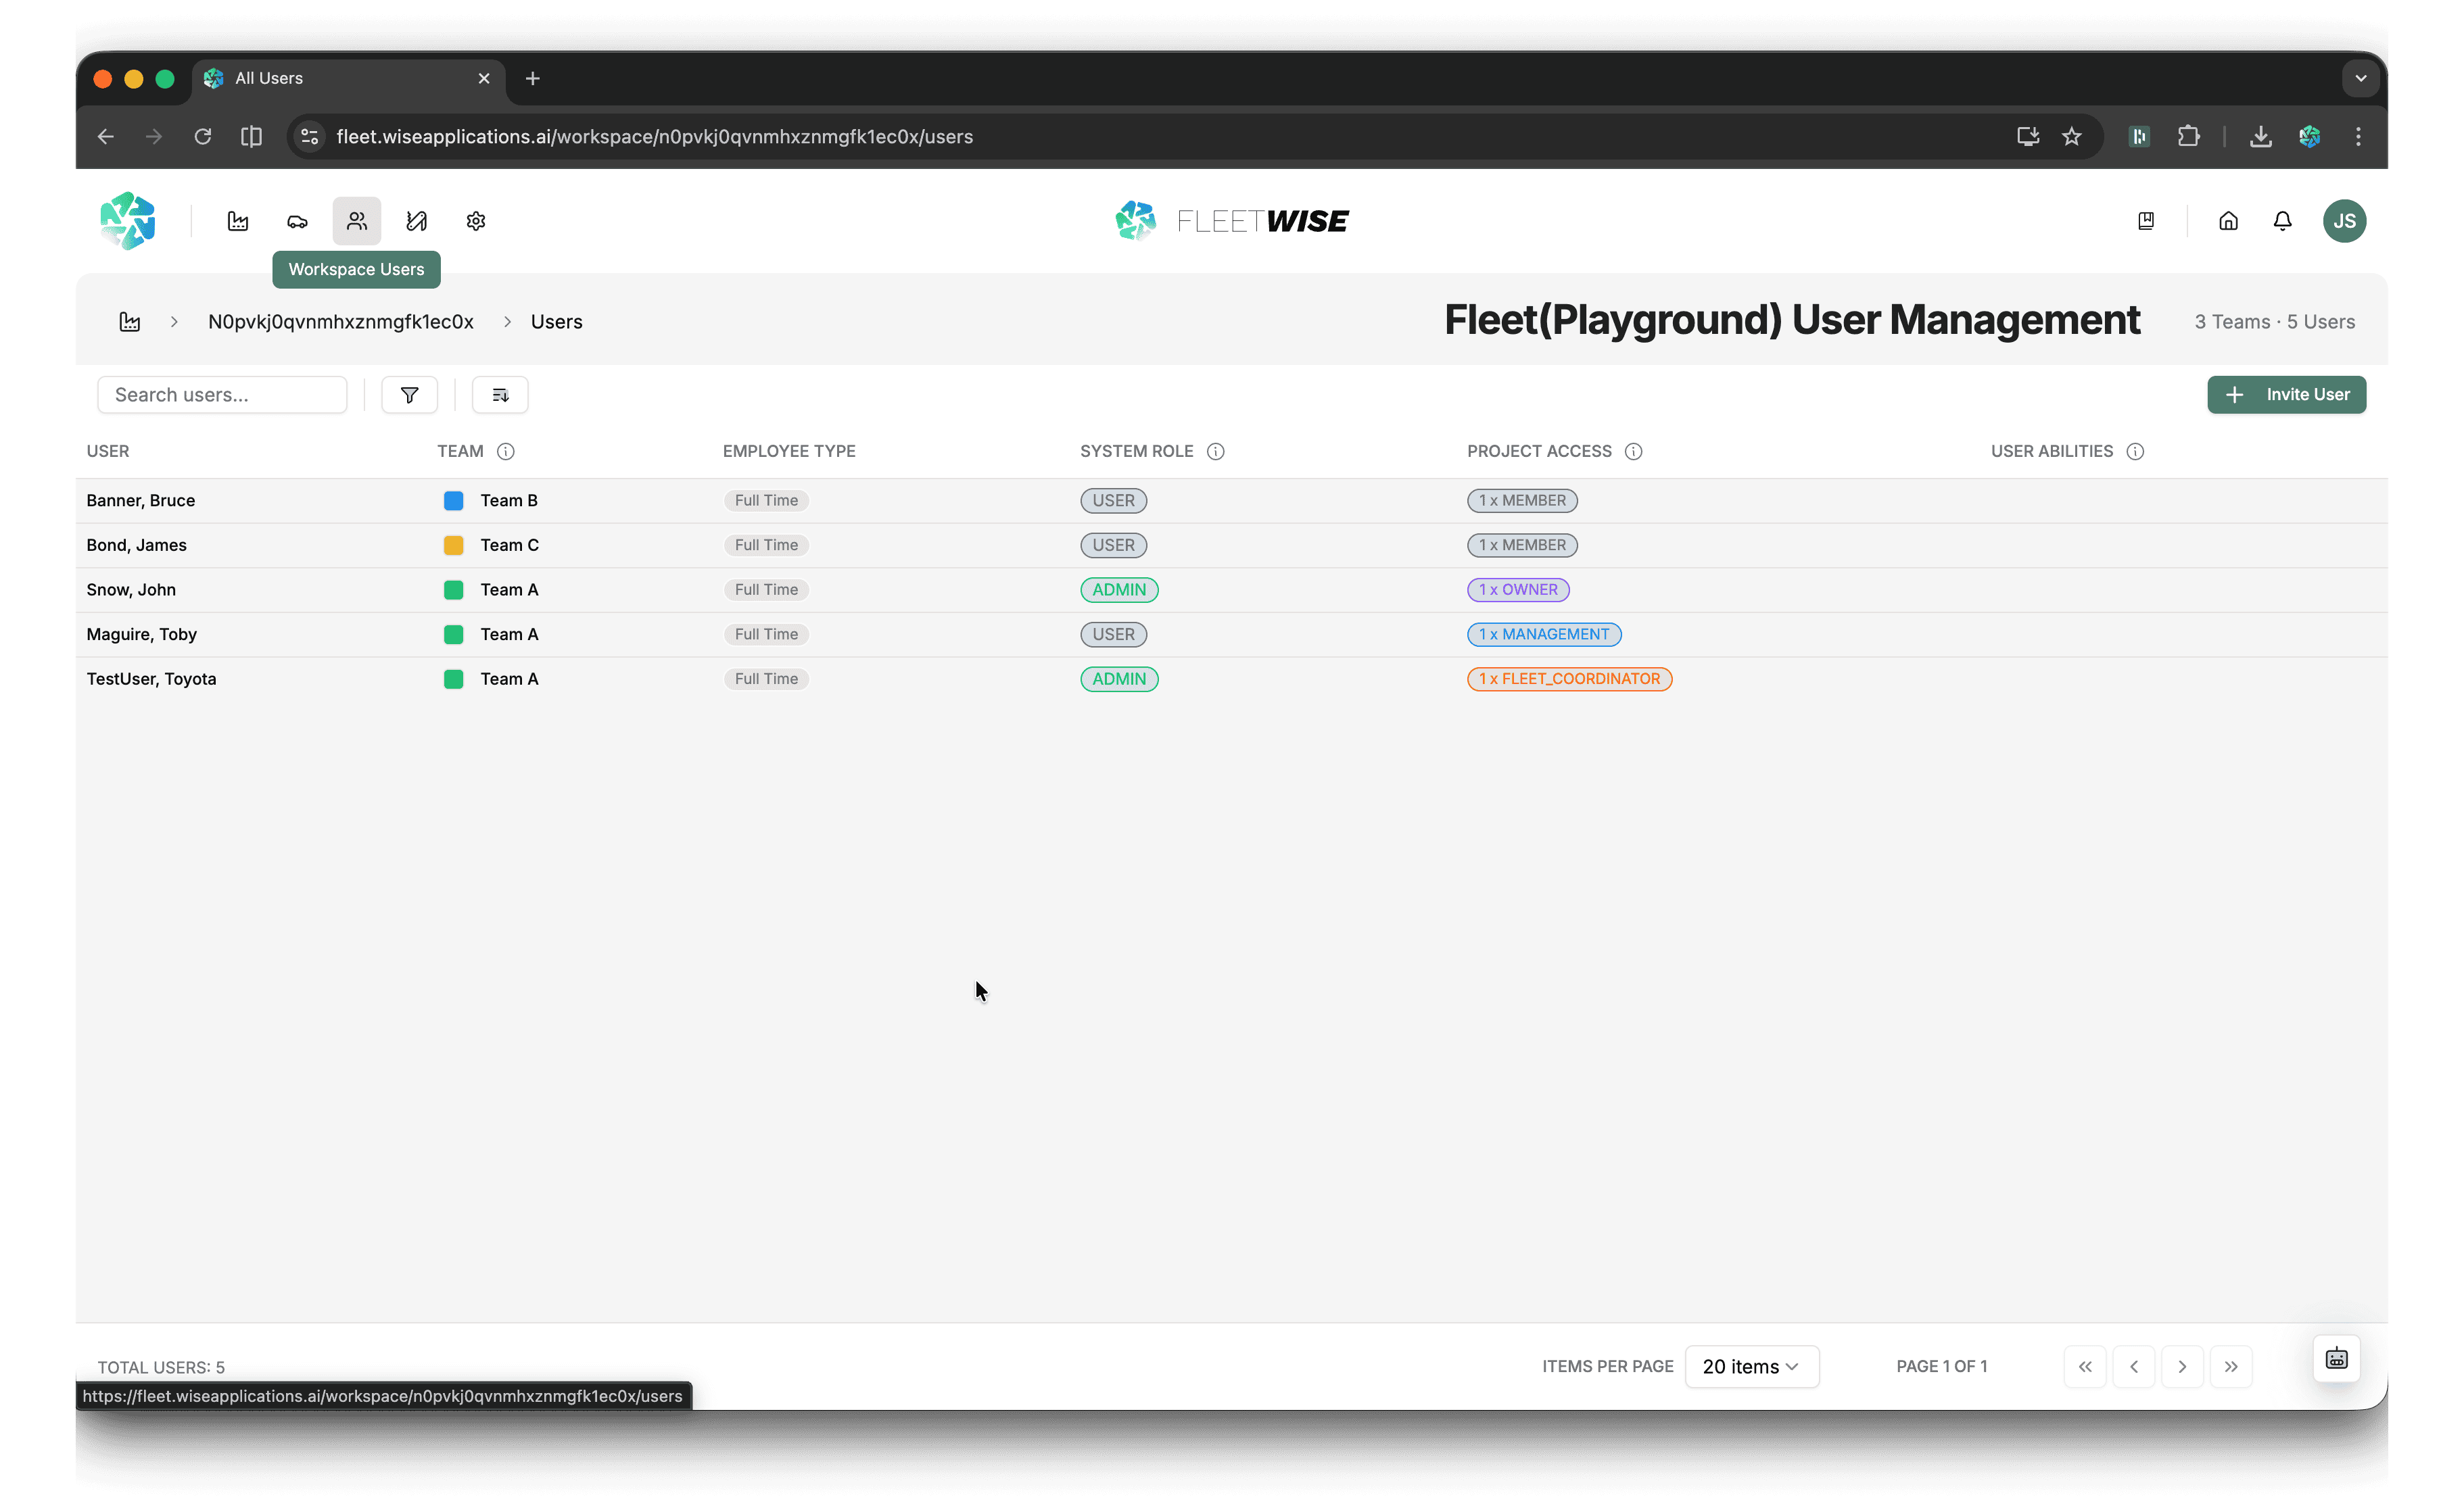Screen dimensions: 2464x1510
Task: Click the EMPLOYEE TYPE column header
Action: click(x=789, y=452)
